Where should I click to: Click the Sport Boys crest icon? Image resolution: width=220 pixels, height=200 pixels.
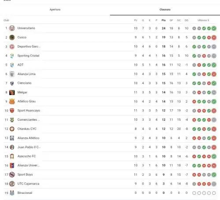(12, 174)
